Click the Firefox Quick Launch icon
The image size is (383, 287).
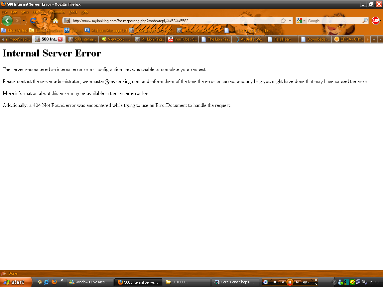54,282
